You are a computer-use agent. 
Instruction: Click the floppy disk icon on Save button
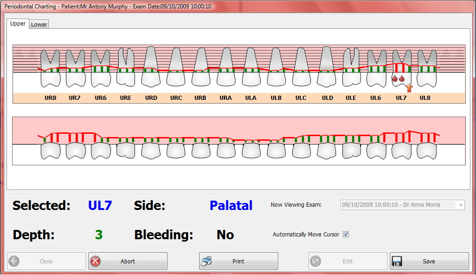[x=398, y=261]
